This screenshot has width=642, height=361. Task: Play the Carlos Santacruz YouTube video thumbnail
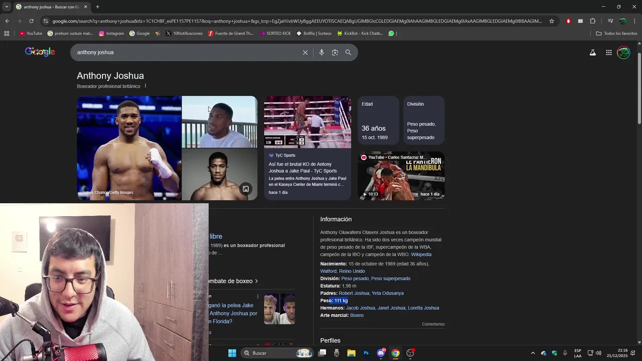[x=401, y=176]
